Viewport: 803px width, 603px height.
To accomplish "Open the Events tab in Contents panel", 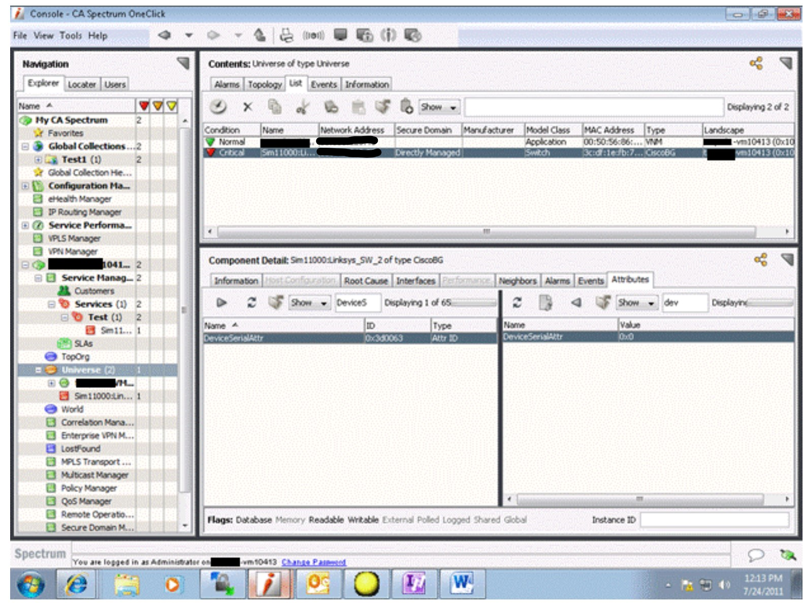I will 324,84.
